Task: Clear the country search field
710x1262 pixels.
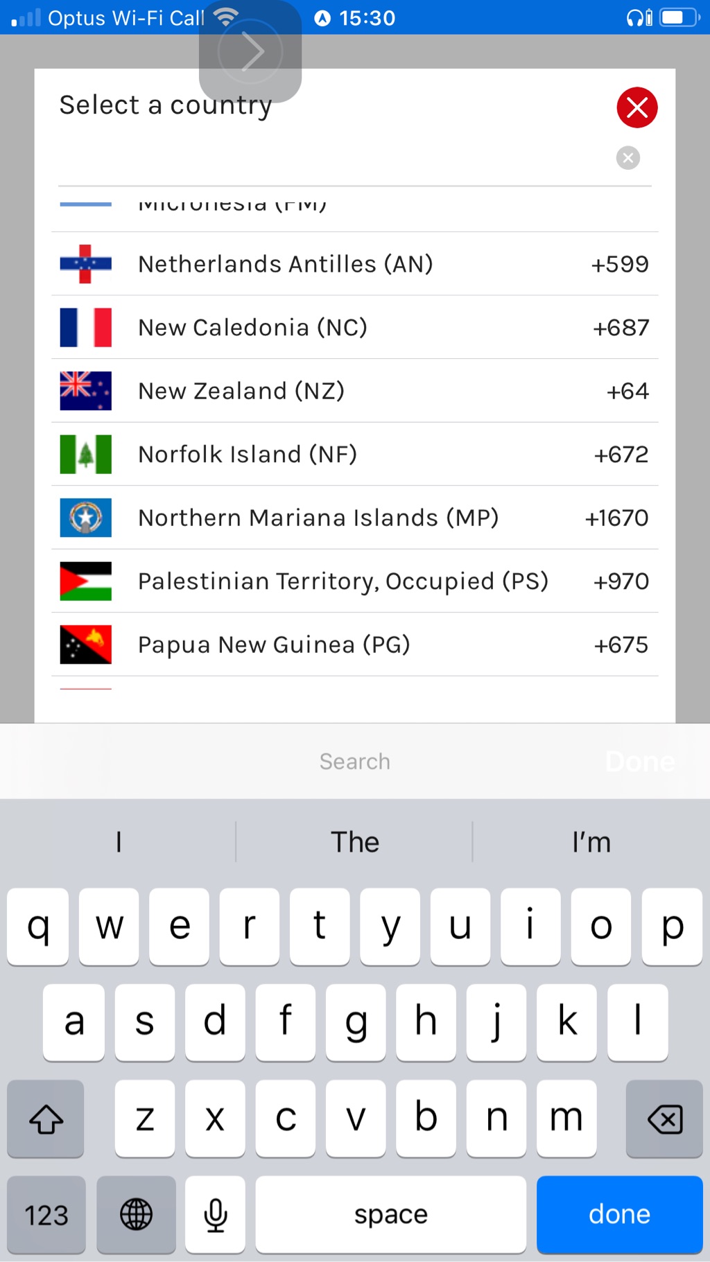Action: (x=627, y=158)
